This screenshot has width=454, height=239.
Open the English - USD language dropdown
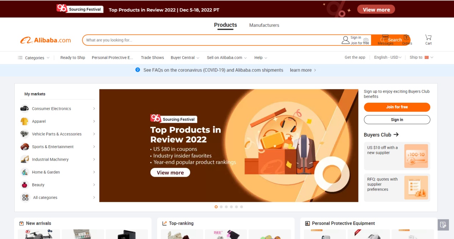coord(388,57)
